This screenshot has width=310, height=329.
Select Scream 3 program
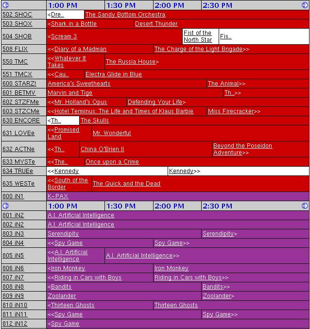point(64,36)
